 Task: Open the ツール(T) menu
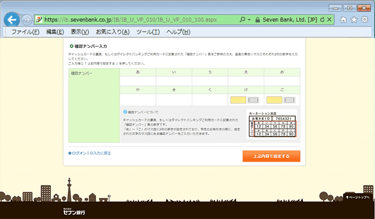tap(148, 32)
